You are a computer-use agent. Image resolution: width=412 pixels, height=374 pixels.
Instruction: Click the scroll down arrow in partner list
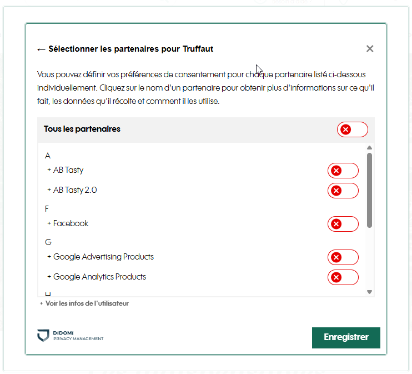click(369, 292)
